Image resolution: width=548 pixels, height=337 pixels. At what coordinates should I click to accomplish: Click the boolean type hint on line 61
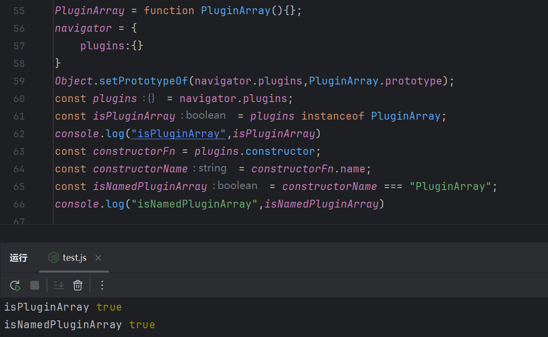click(205, 116)
